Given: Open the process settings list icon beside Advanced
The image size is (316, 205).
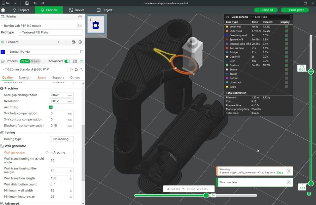Looking at the screenshot, I should tap(75, 61).
